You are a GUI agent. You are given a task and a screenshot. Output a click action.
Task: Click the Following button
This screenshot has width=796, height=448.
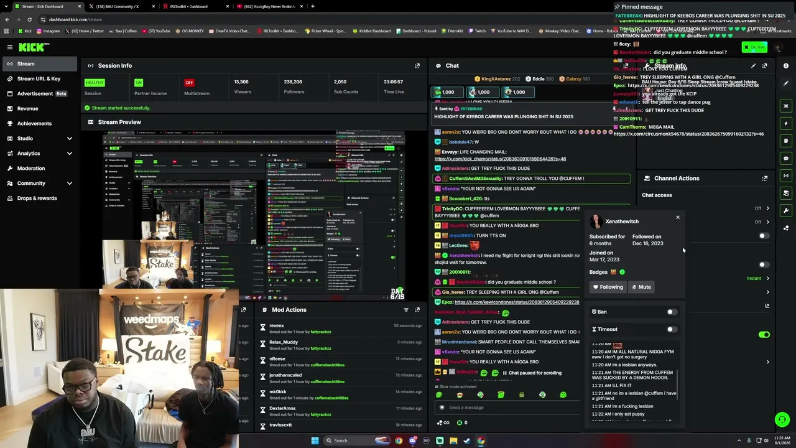pyautogui.click(x=608, y=287)
